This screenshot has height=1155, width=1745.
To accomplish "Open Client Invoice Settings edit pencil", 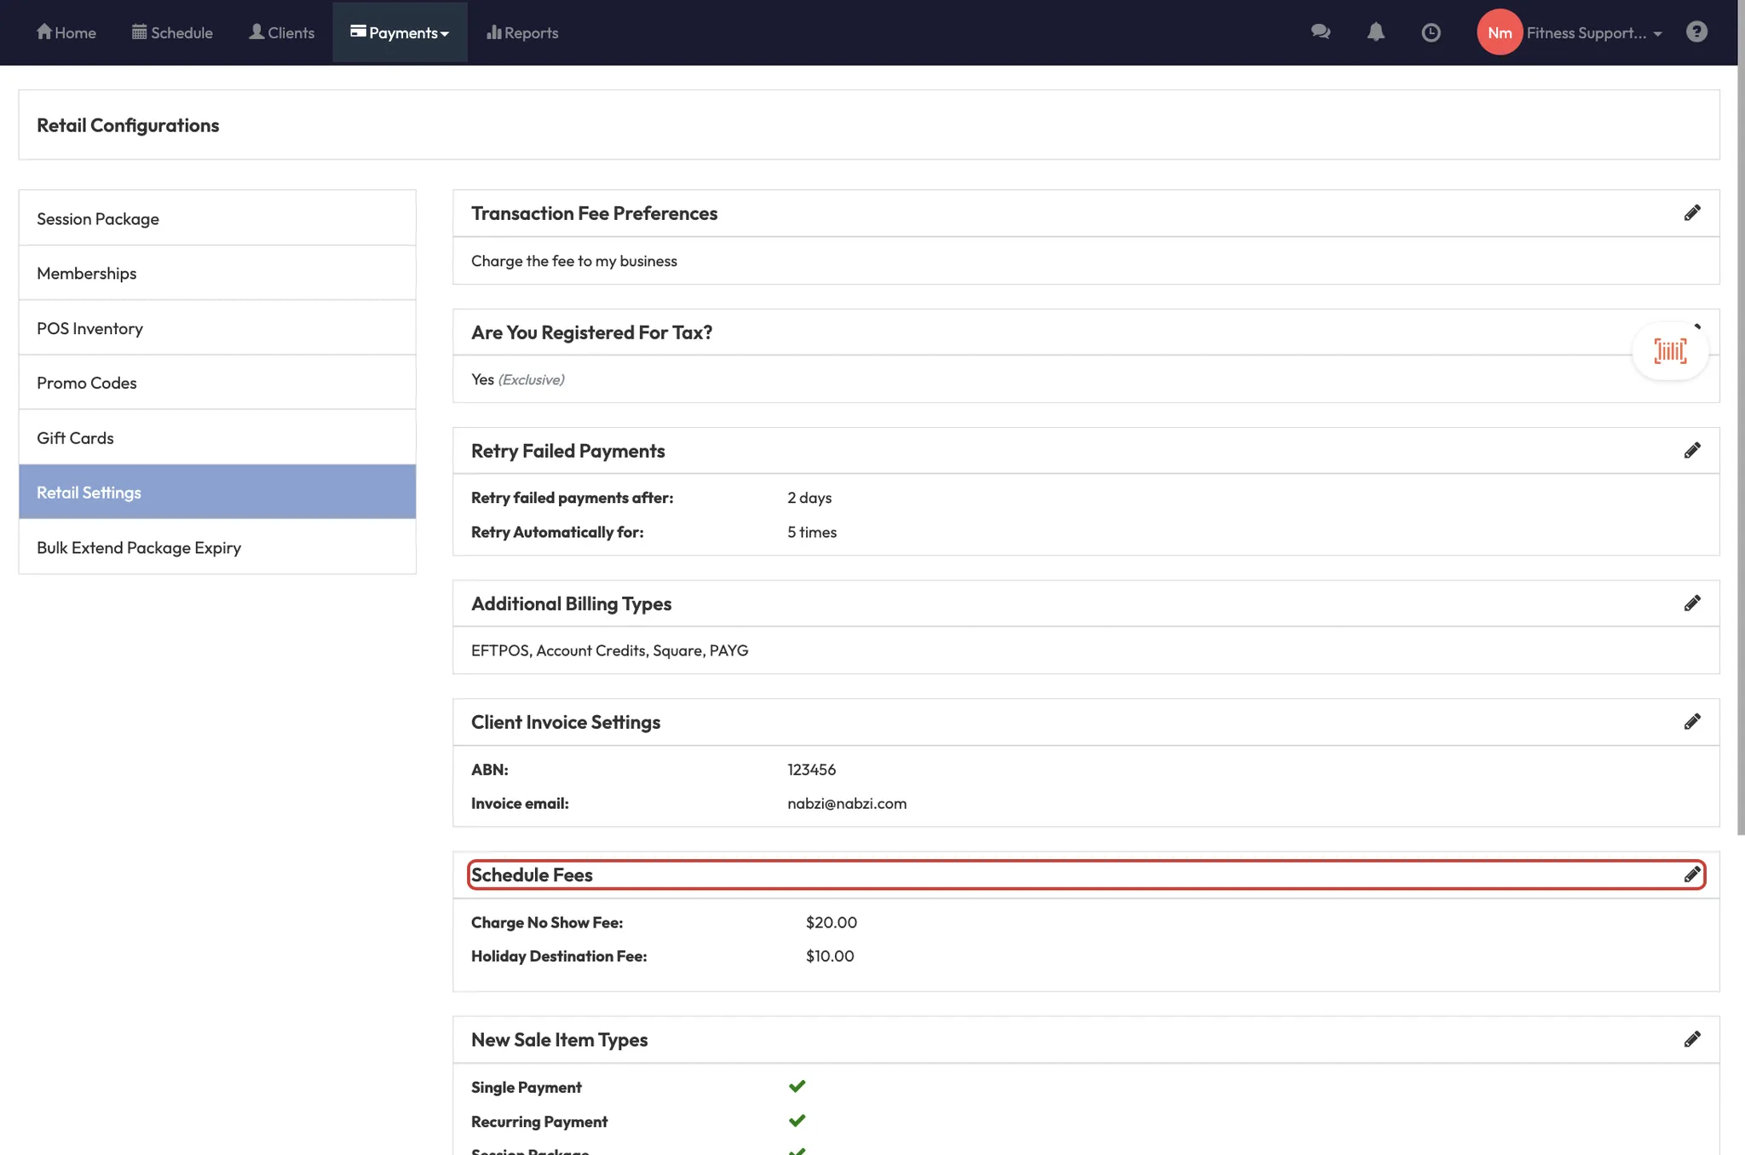I will tap(1692, 722).
